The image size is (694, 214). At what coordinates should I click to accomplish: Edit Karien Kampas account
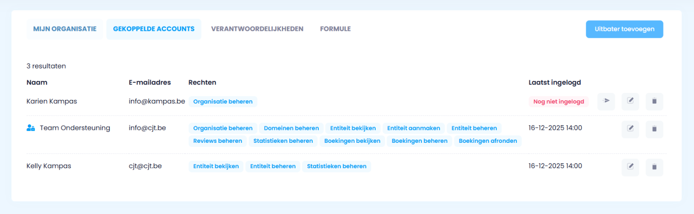click(x=630, y=101)
